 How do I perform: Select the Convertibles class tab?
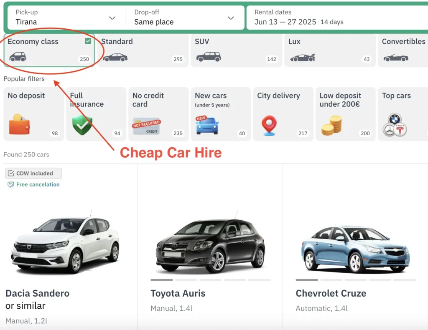point(403,50)
